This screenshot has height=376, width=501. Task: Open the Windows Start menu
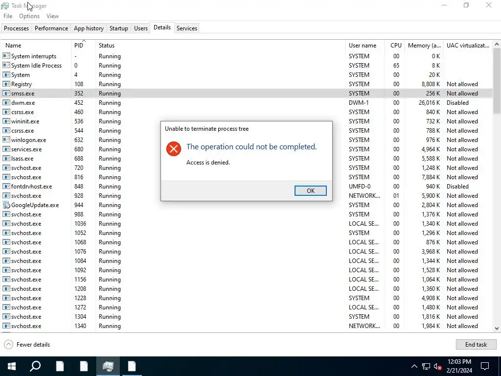click(12, 366)
